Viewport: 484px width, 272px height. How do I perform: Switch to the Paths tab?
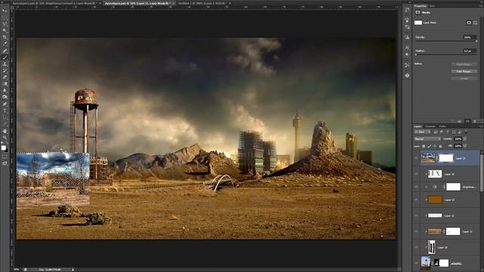(x=442, y=126)
